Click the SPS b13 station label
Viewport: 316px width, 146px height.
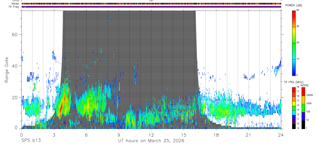[x=31, y=141]
